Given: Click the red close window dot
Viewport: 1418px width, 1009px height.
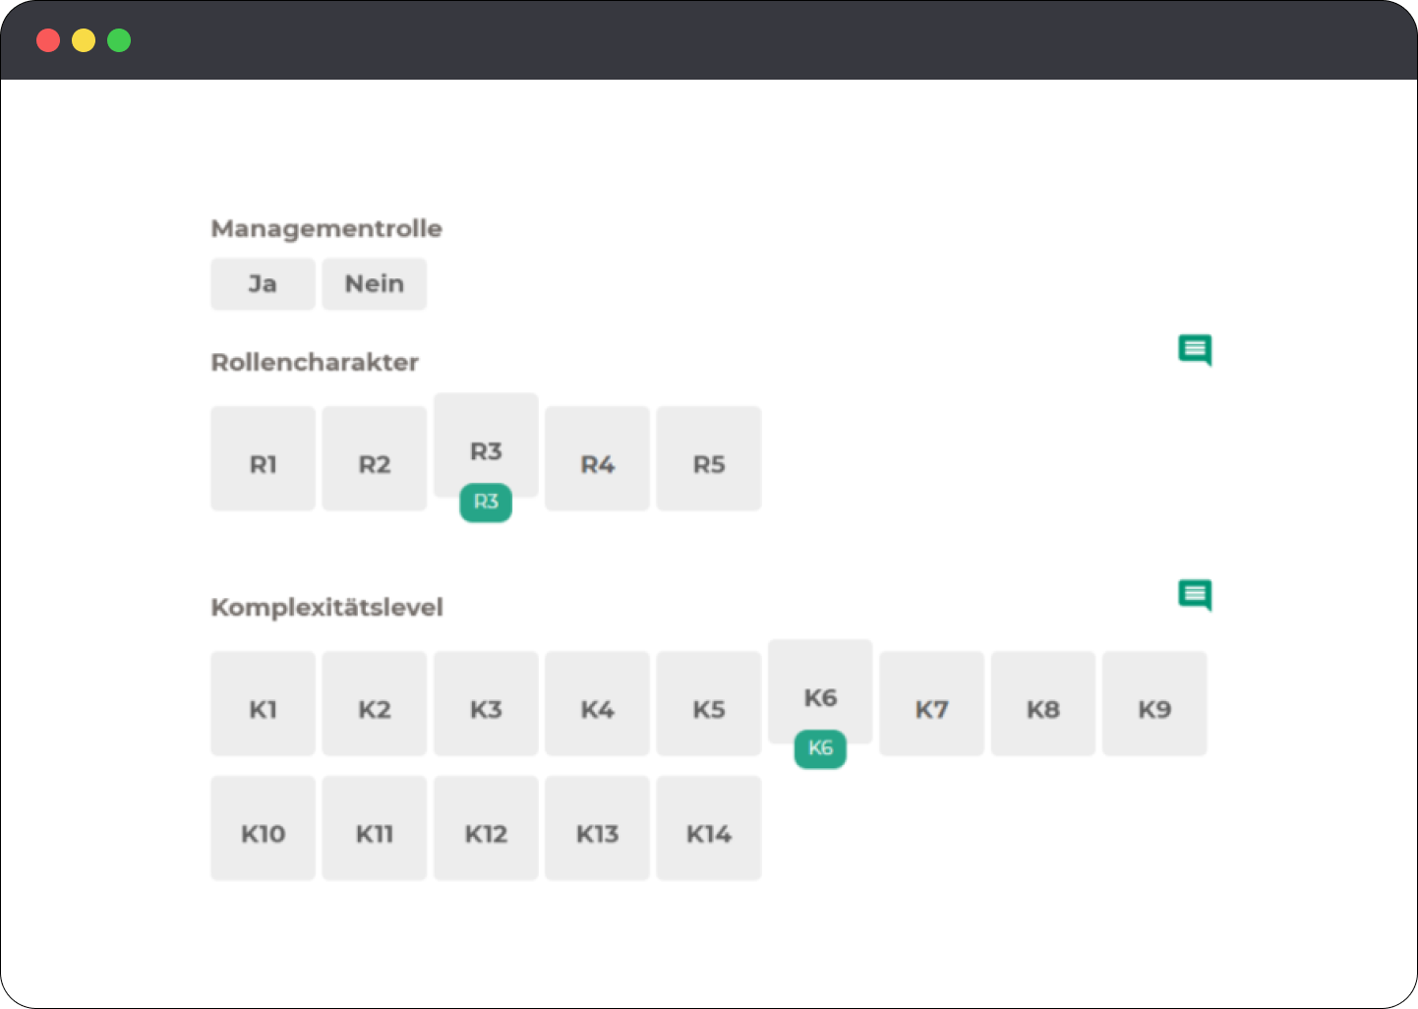Looking at the screenshot, I should click(x=48, y=40).
